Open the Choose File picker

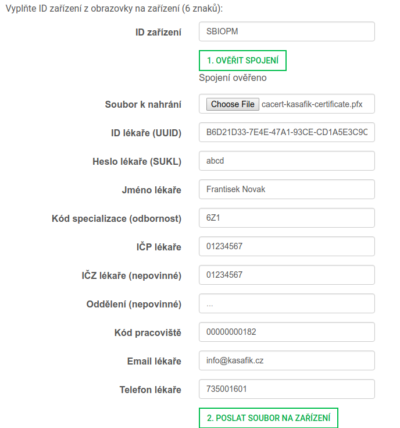pyautogui.click(x=233, y=104)
